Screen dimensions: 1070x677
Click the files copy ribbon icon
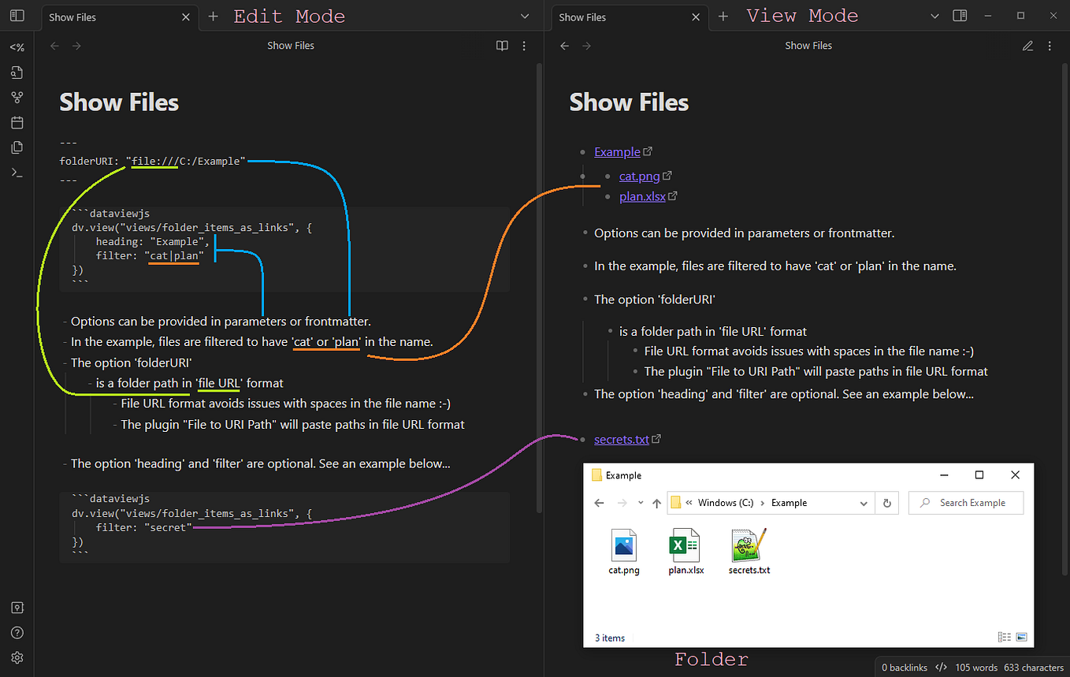click(x=17, y=147)
